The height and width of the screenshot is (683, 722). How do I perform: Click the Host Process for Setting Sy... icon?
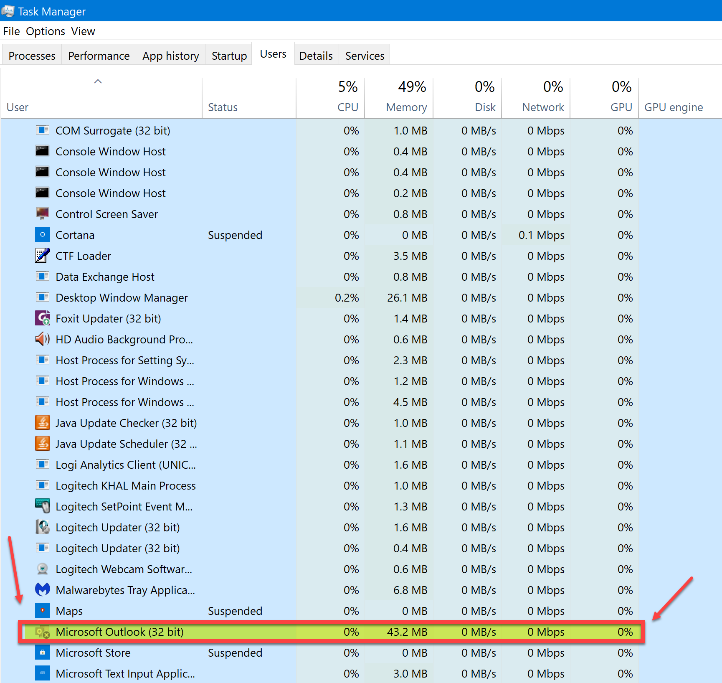click(x=43, y=360)
